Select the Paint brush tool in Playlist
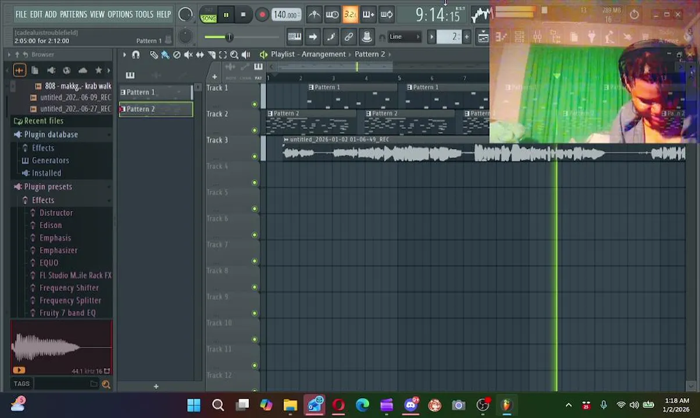 tap(165, 55)
